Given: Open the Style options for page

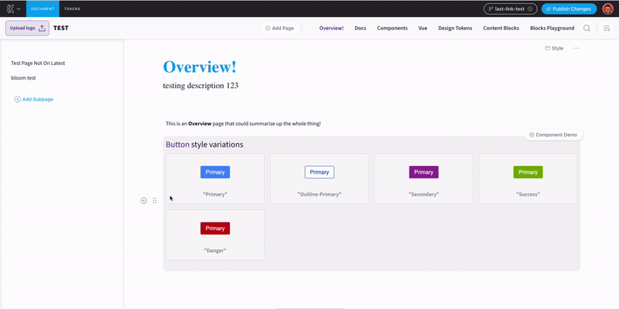Looking at the screenshot, I should coord(554,48).
